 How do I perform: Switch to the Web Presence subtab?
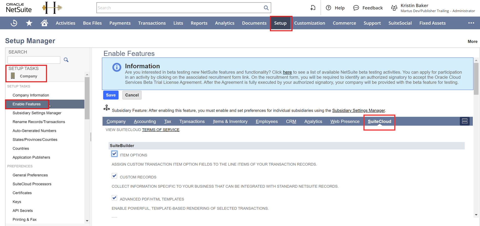coord(345,121)
